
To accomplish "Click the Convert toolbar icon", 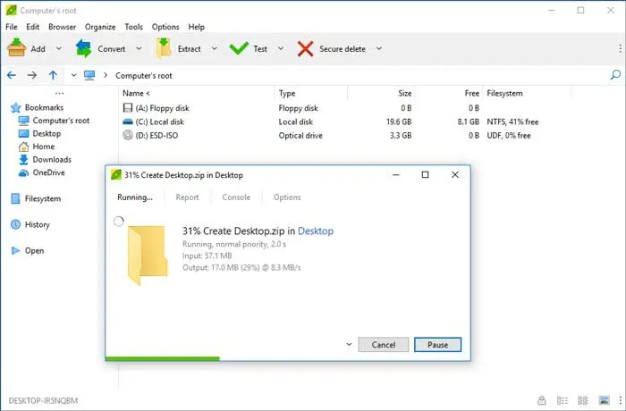I will [x=83, y=48].
